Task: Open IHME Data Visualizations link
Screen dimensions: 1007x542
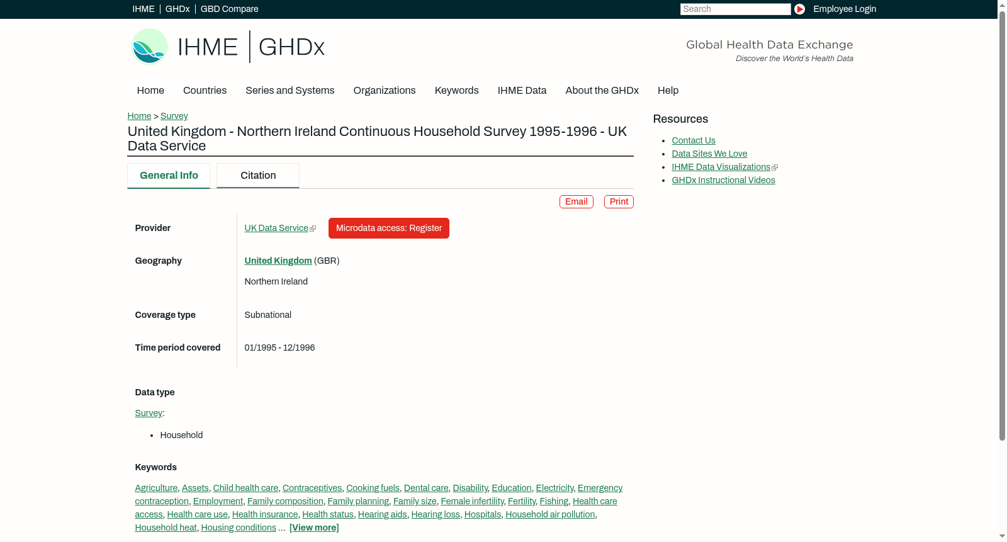Action: pyautogui.click(x=721, y=167)
